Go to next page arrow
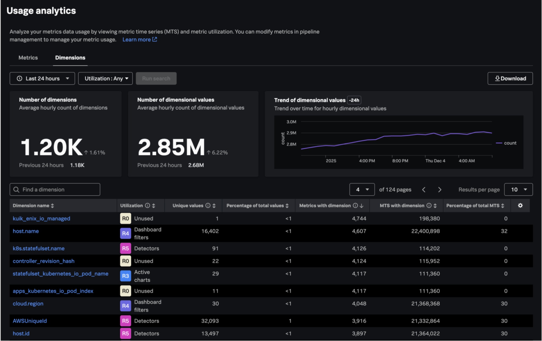Screen dimensions: 542x341 point(440,190)
